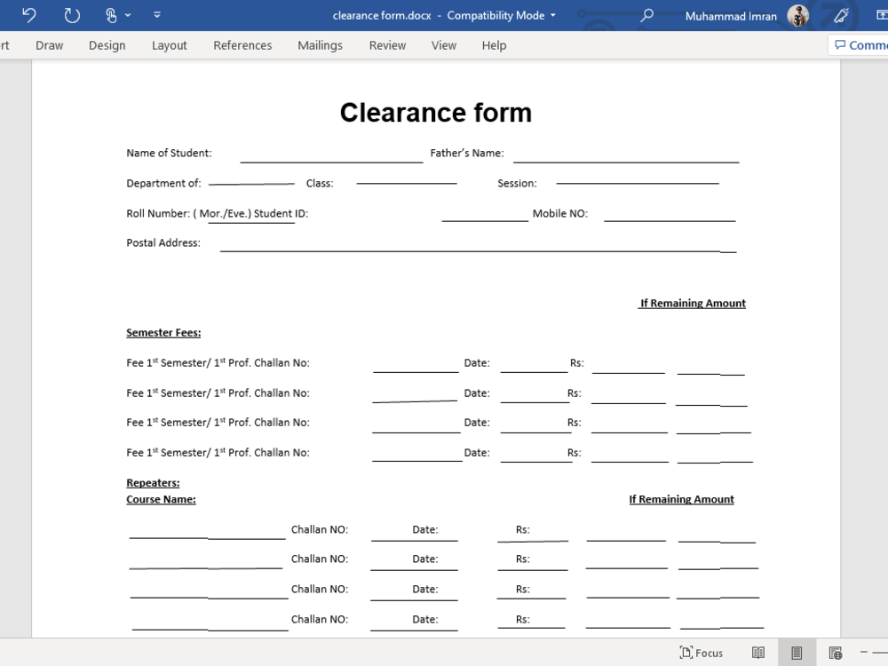The height and width of the screenshot is (666, 888).
Task: Click the 'Repeaters:' heading
Action: (x=153, y=482)
